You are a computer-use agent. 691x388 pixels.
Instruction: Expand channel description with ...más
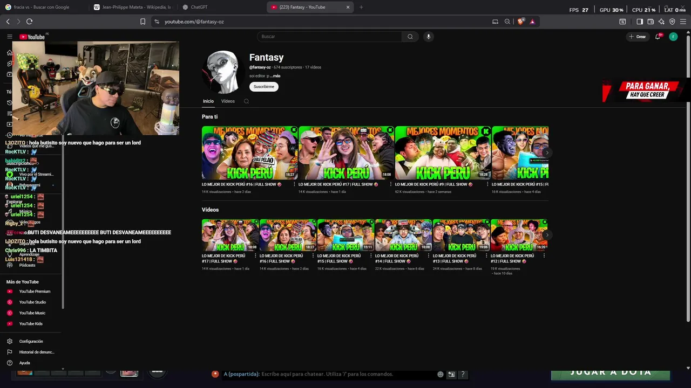point(275,76)
